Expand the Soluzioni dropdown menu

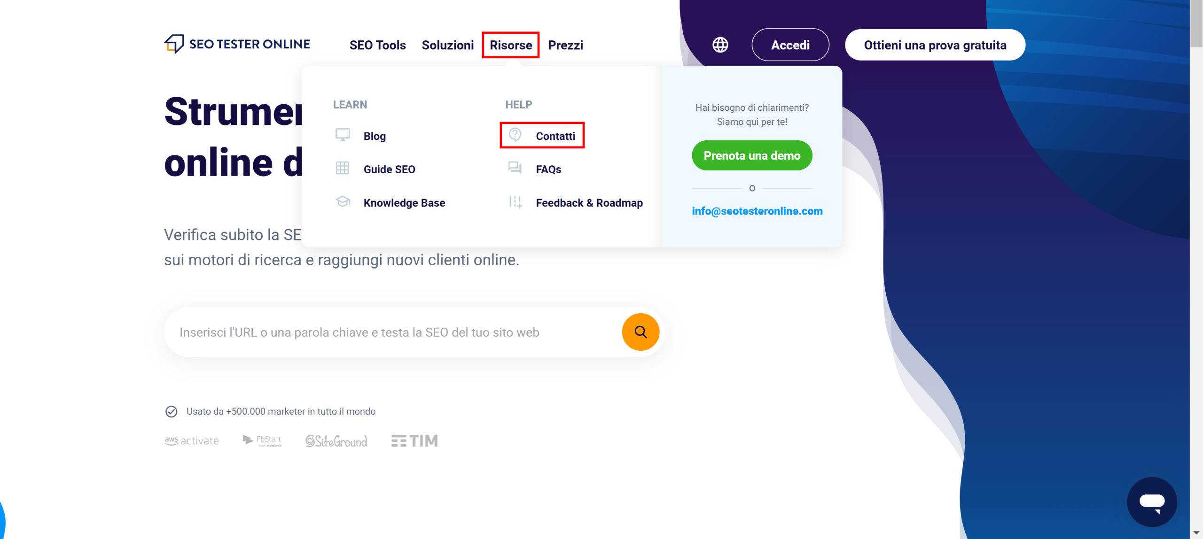click(447, 45)
